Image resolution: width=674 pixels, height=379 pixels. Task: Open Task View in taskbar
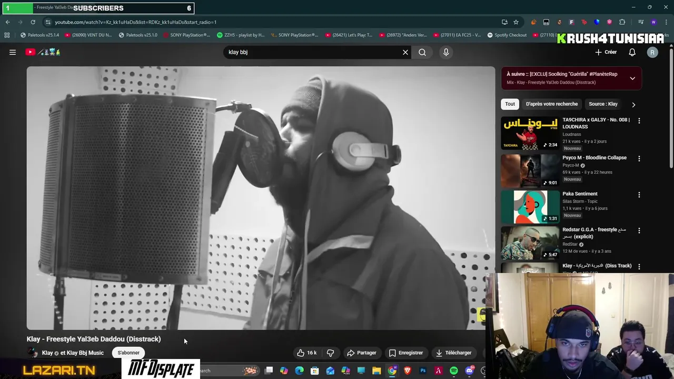[269, 371]
